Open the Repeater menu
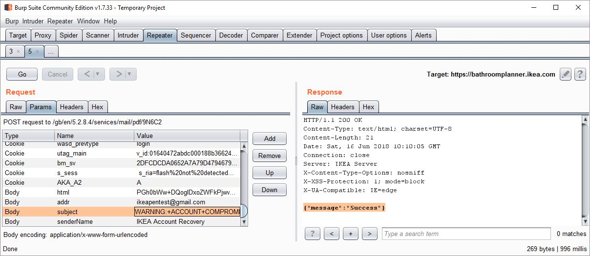The height and width of the screenshot is (256, 590). tap(60, 21)
